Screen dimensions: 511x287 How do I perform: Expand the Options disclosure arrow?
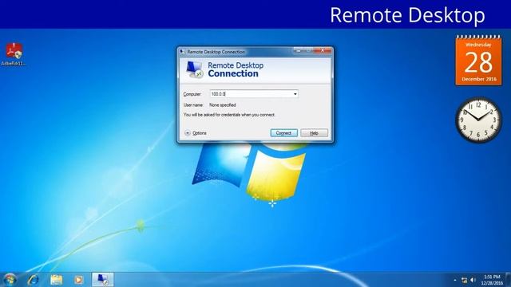[188, 133]
